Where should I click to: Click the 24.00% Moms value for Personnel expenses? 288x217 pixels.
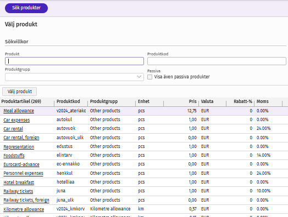[x=263, y=173]
